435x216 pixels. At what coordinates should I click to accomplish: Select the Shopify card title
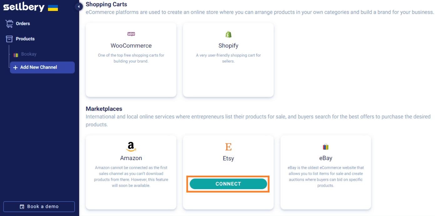pos(228,46)
